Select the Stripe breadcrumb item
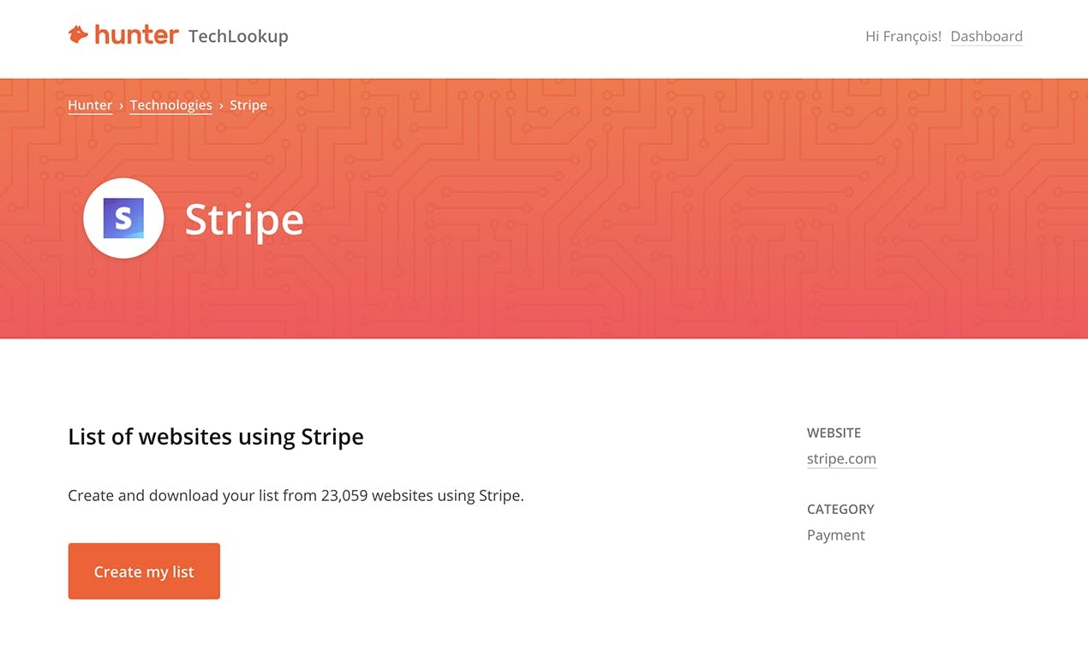Screen dimensions: 1088x651 (x=248, y=105)
